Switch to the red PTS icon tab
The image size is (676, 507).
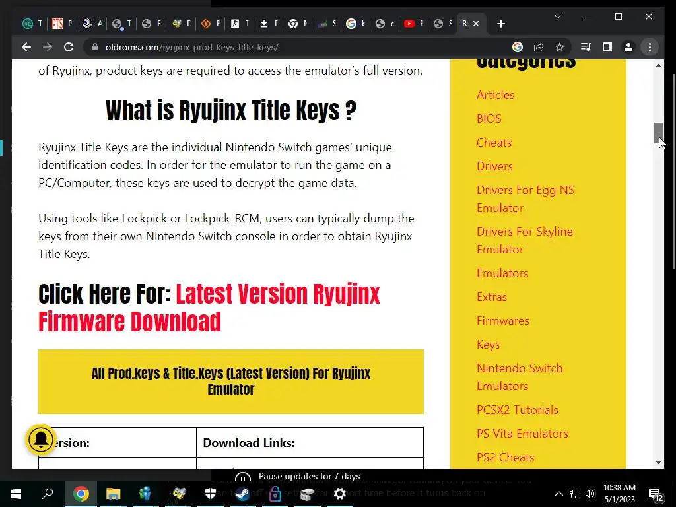pos(61,24)
